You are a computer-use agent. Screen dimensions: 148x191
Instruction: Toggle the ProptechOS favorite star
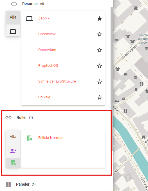tap(99, 66)
